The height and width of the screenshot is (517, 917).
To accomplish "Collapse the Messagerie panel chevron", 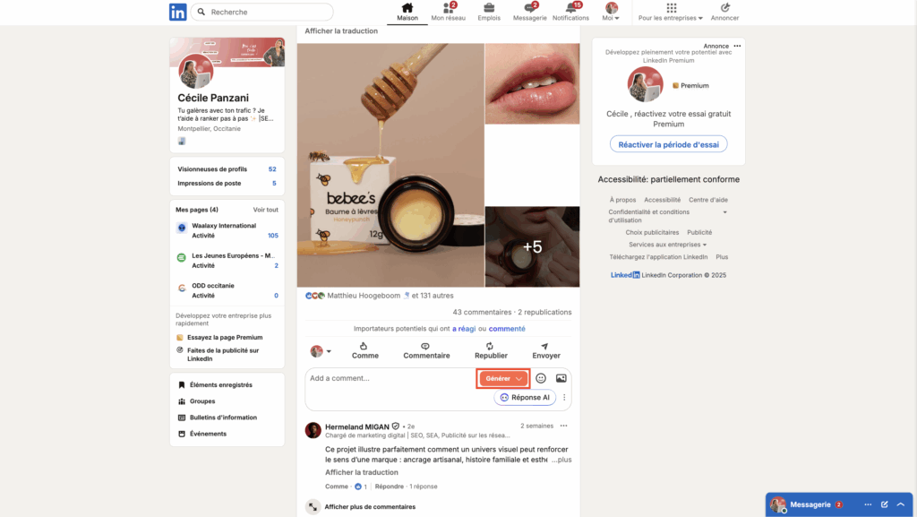I will tap(900, 504).
